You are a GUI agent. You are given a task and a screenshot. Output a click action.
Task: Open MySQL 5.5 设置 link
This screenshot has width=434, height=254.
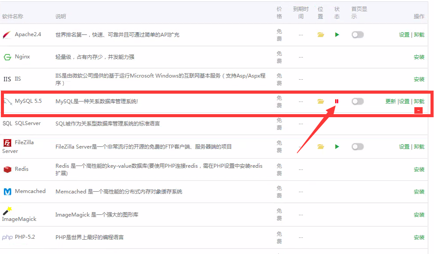point(404,102)
